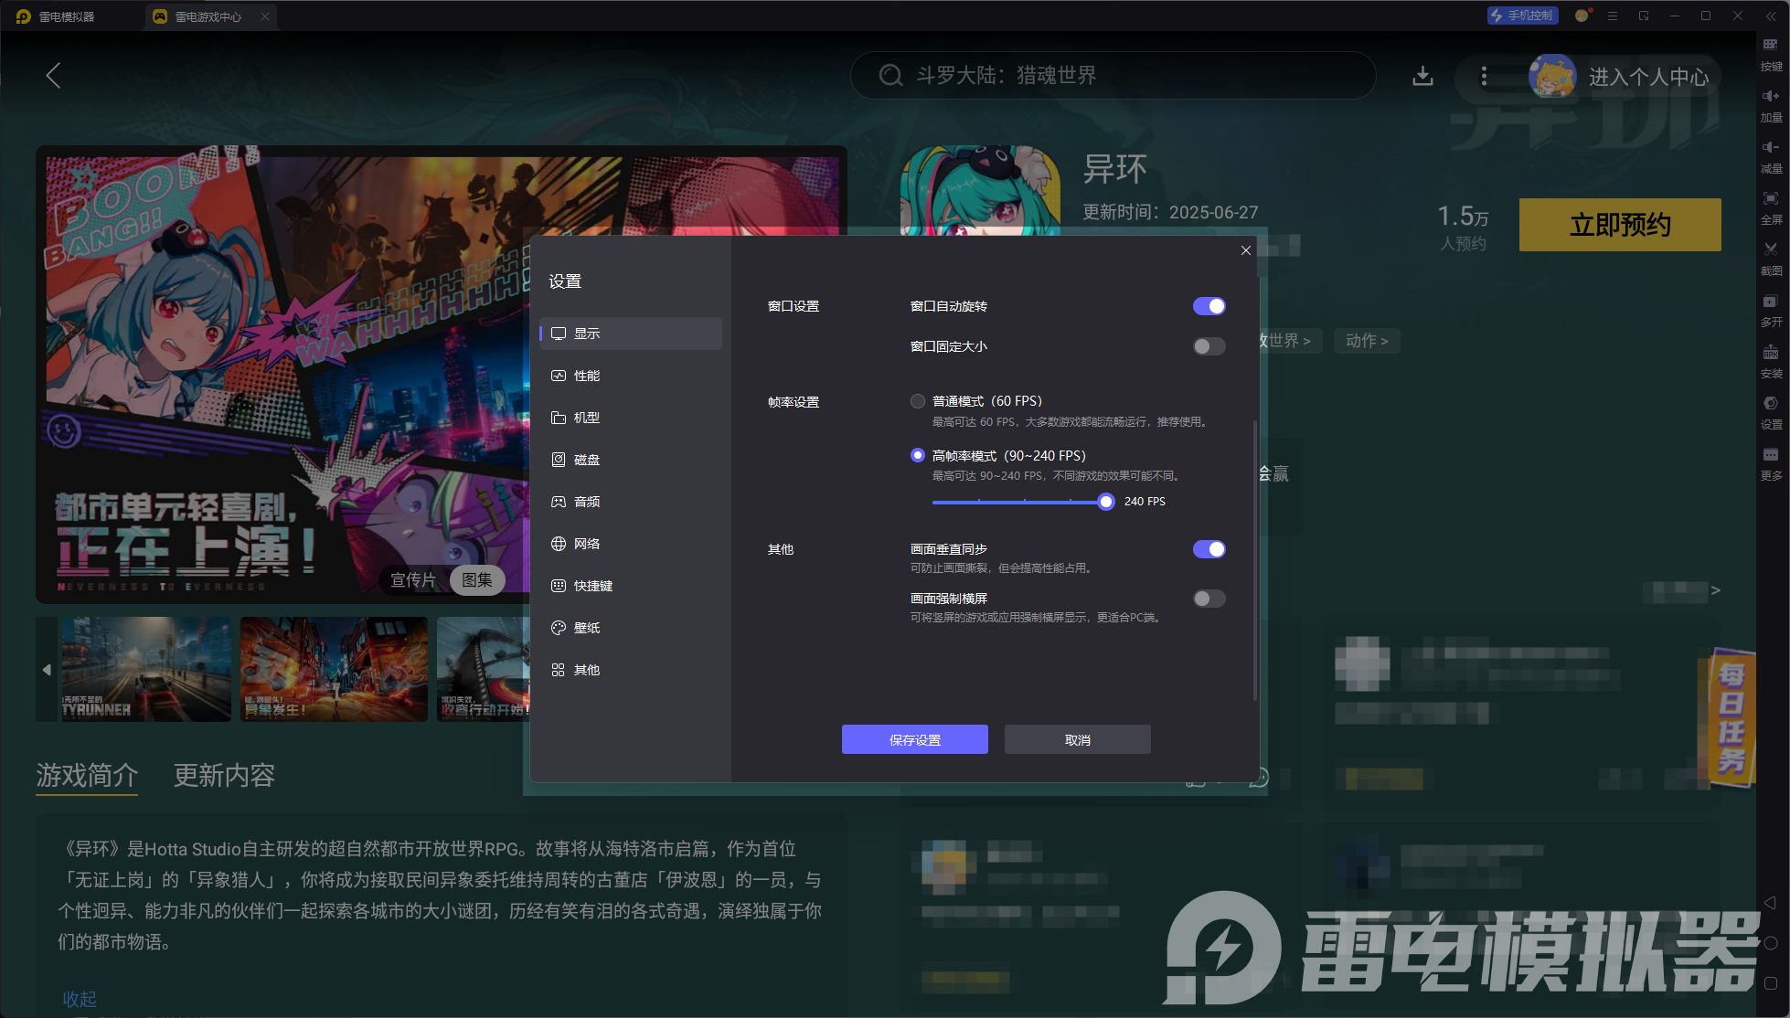The image size is (1790, 1018).
Task: Switch to the 音频 settings panel
Action: pos(586,502)
